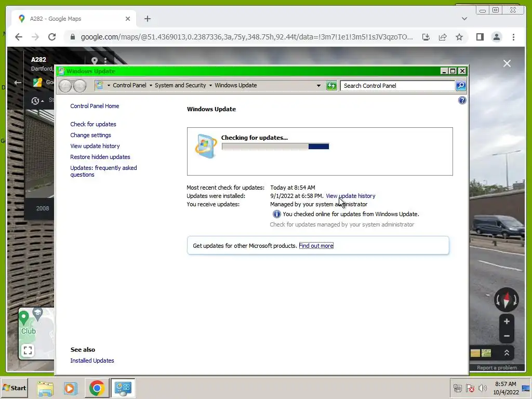Viewport: 532px width, 399px height.
Task: Click Chrome's forward navigation arrow
Action: point(35,37)
